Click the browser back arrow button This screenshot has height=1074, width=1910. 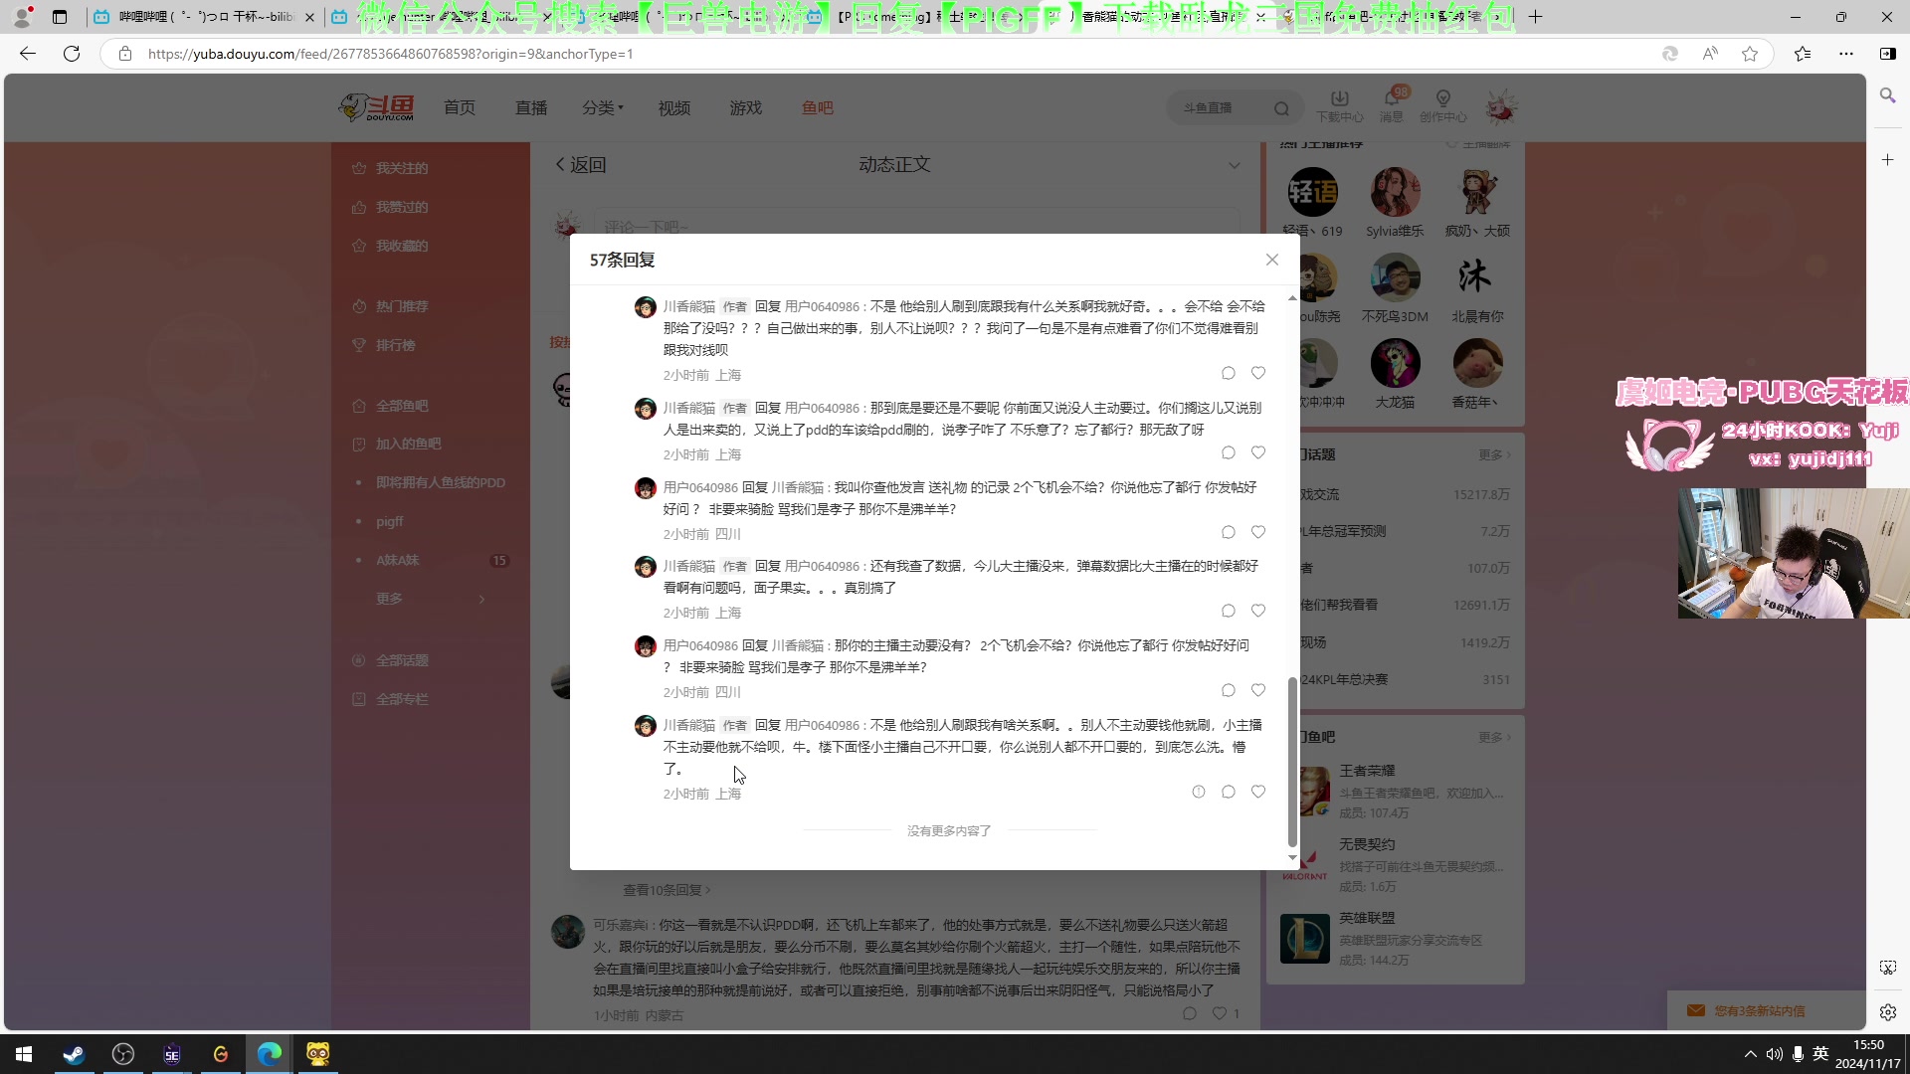click(28, 54)
